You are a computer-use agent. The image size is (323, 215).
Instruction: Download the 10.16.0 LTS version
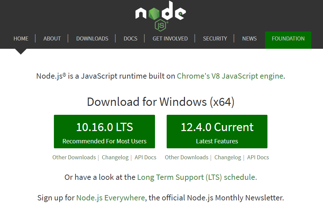coord(104,132)
